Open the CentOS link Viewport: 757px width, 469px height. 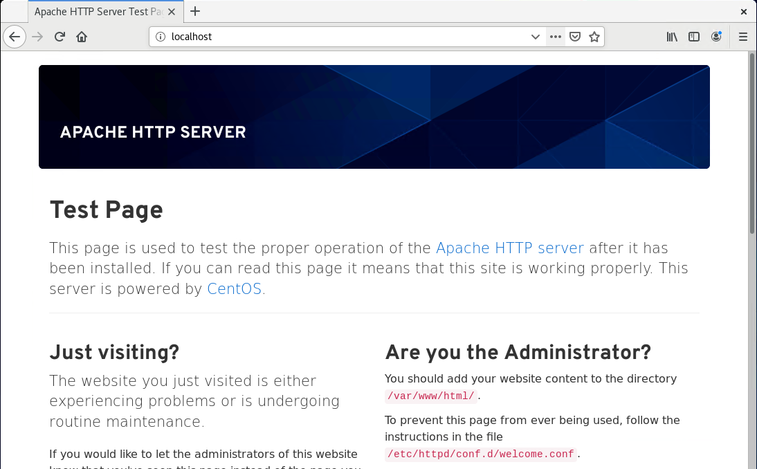pos(234,289)
